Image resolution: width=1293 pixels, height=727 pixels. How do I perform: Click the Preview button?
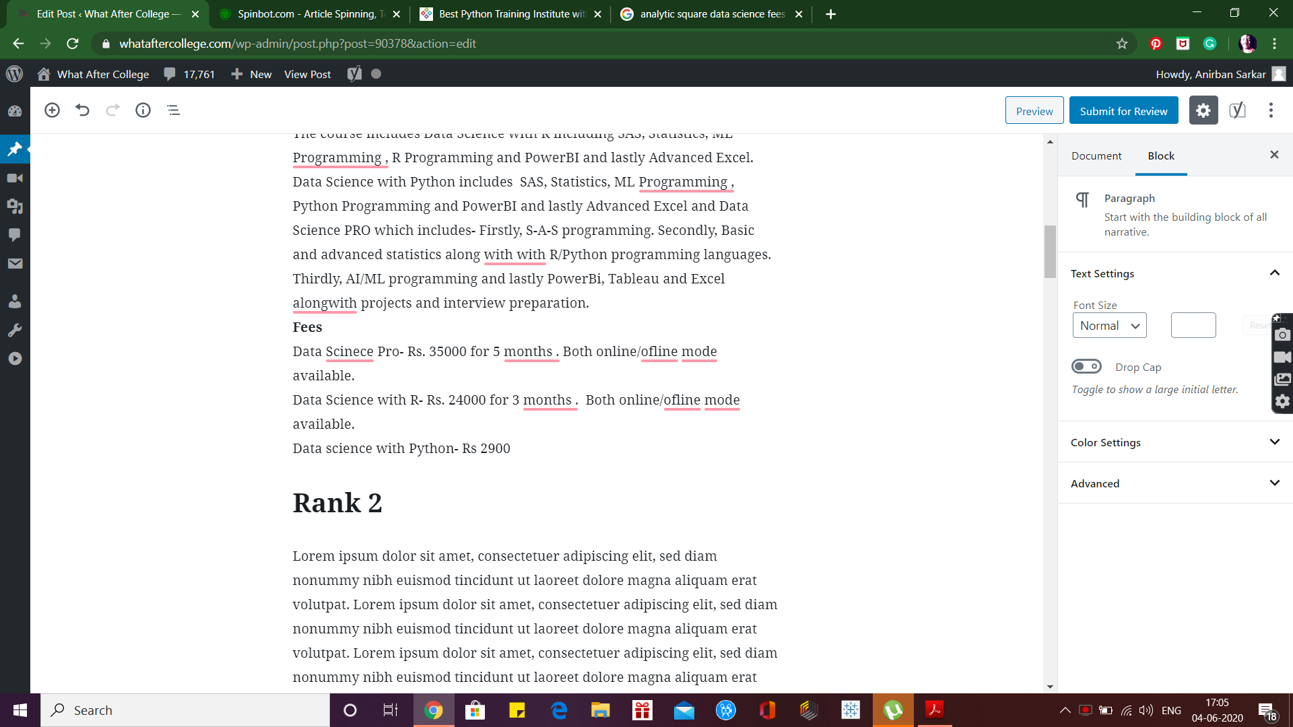click(1034, 111)
